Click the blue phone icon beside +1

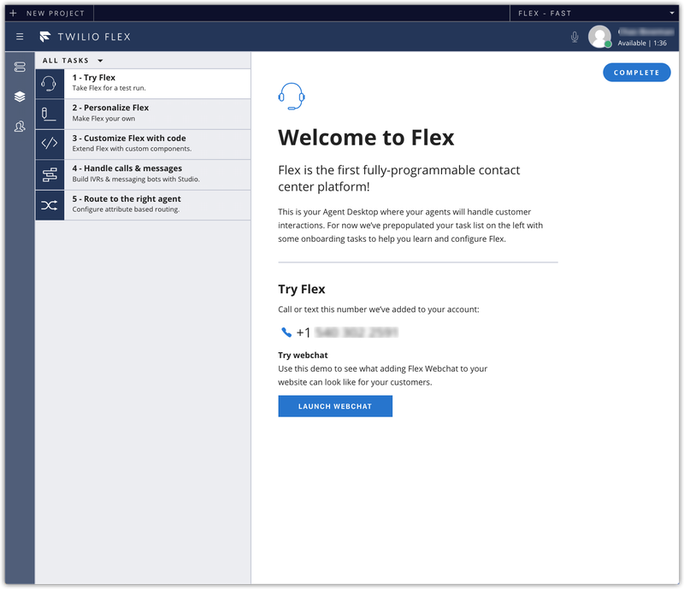[286, 333]
